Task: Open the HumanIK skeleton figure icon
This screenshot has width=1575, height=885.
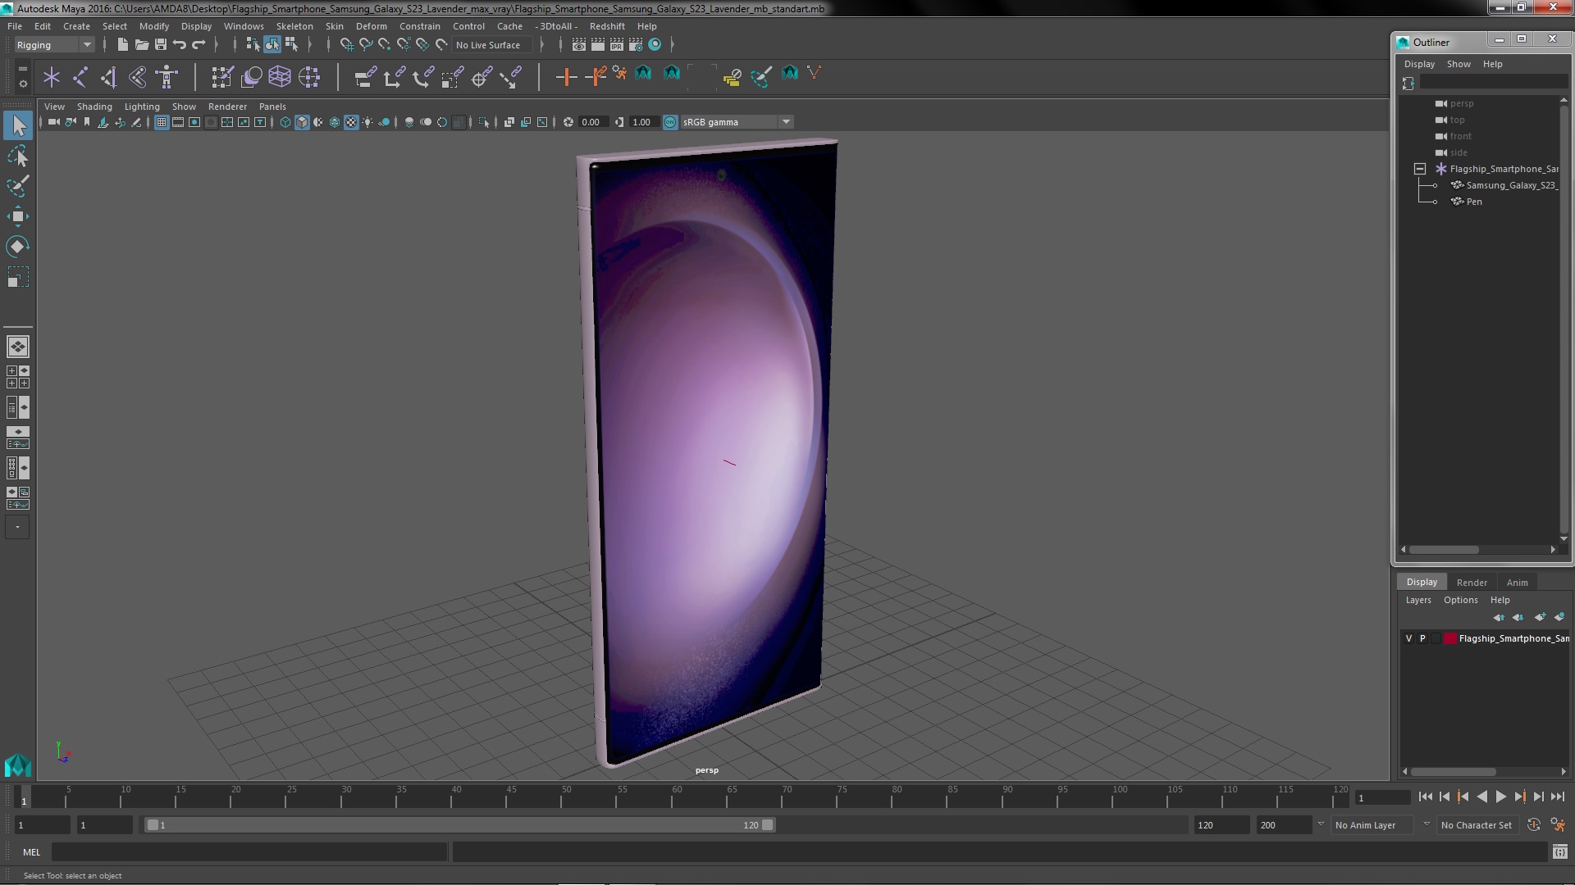Action: [167, 77]
